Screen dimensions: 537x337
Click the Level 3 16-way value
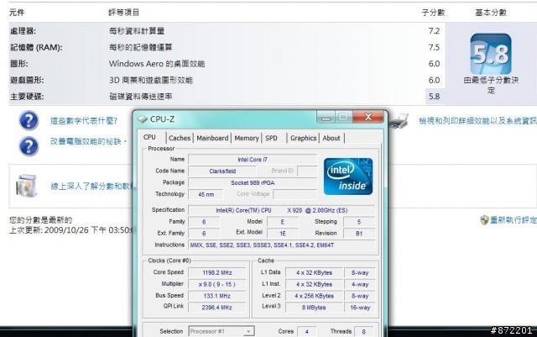pyautogui.click(x=360, y=308)
